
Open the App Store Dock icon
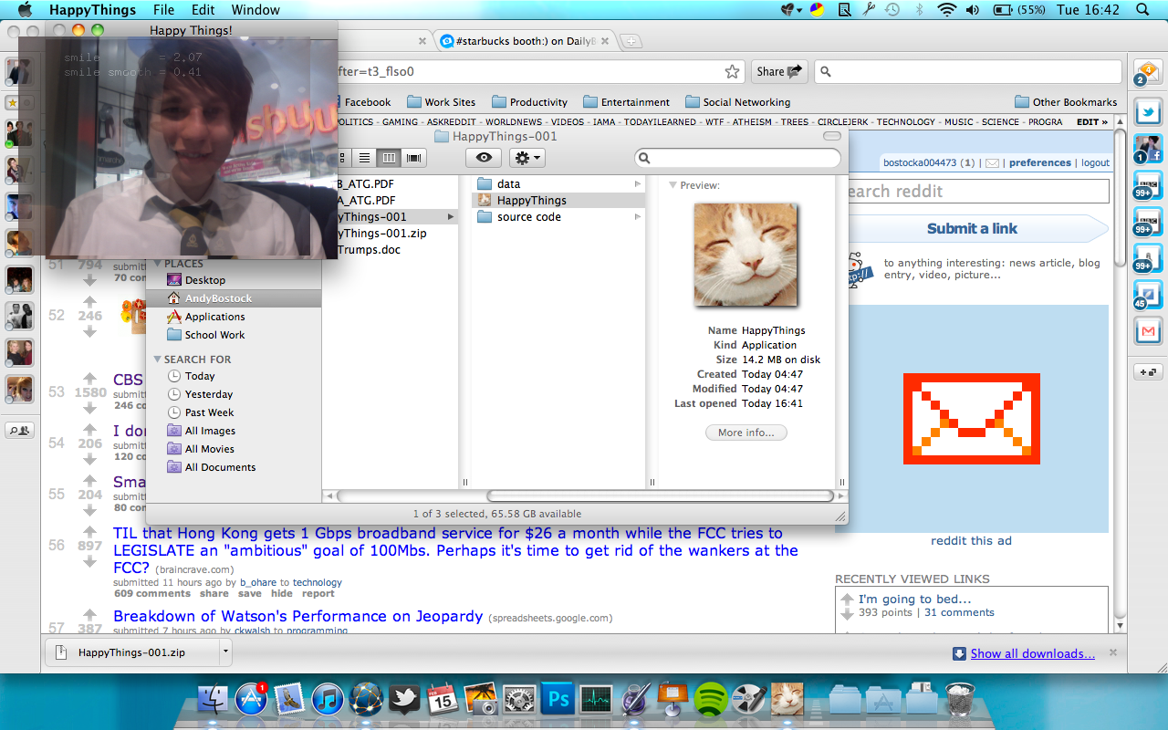click(x=251, y=700)
